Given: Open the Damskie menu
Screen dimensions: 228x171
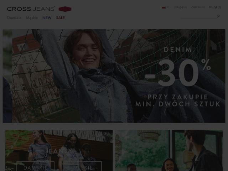Looking at the screenshot, I should (14, 18).
